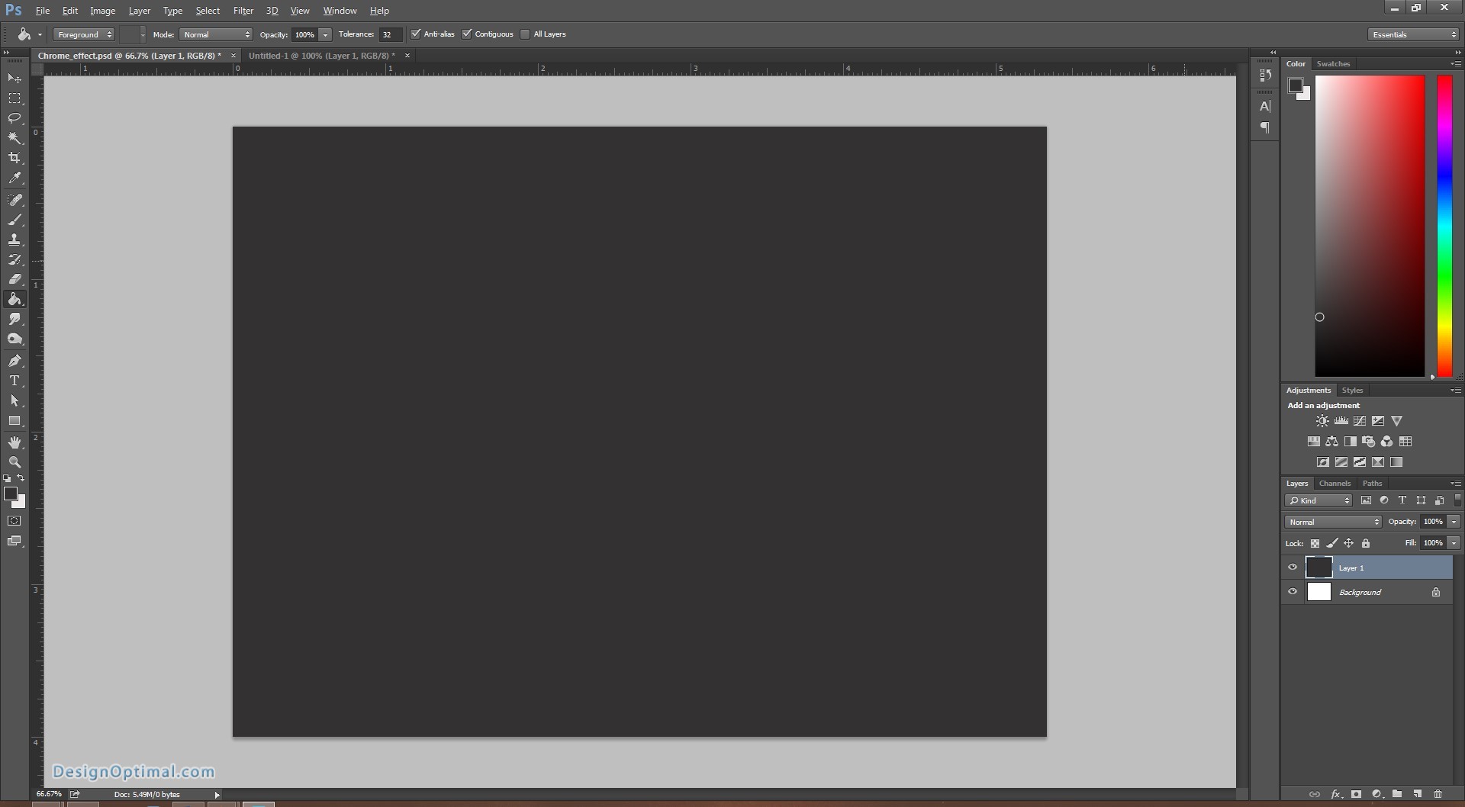The image size is (1465, 807).
Task: Open the Essentials workspace dropdown
Action: tap(1413, 34)
